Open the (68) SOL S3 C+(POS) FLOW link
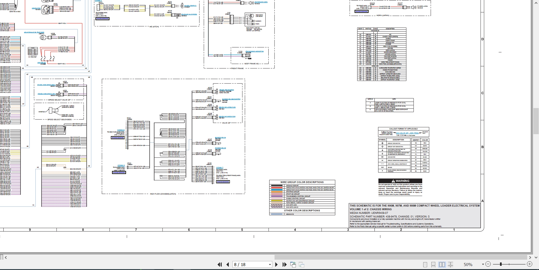 tap(227, 107)
